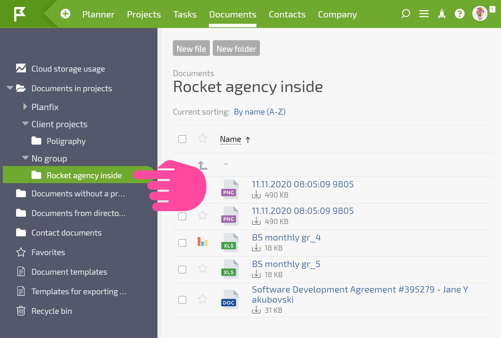This screenshot has width=501, height=338.
Task: Star the Software Development Agreement file
Action: [x=203, y=299]
